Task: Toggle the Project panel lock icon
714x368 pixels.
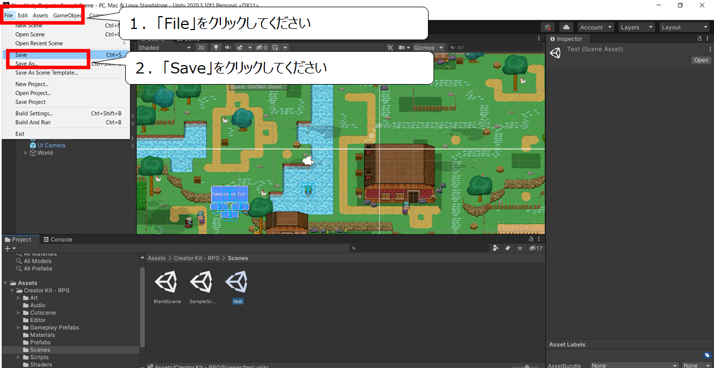Action: click(531, 239)
